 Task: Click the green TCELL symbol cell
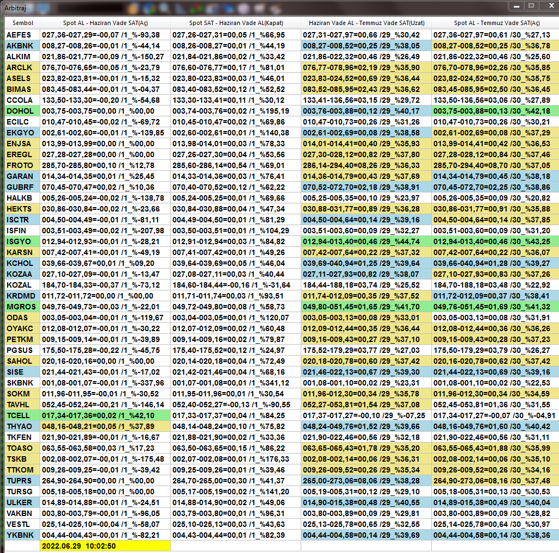tap(22, 415)
